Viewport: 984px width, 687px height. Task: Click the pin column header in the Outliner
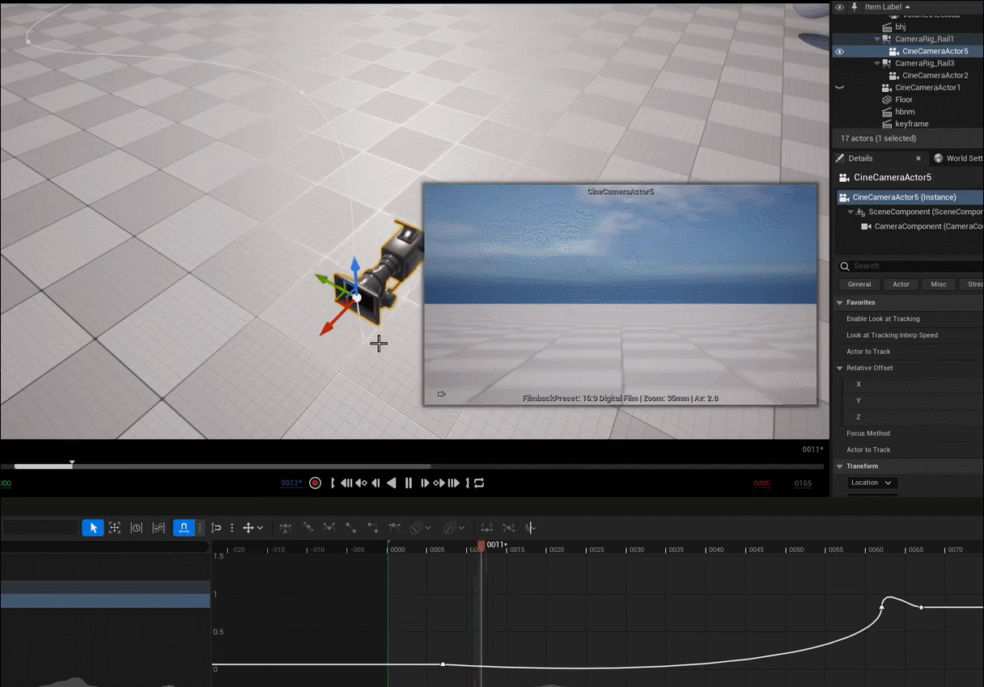[854, 7]
